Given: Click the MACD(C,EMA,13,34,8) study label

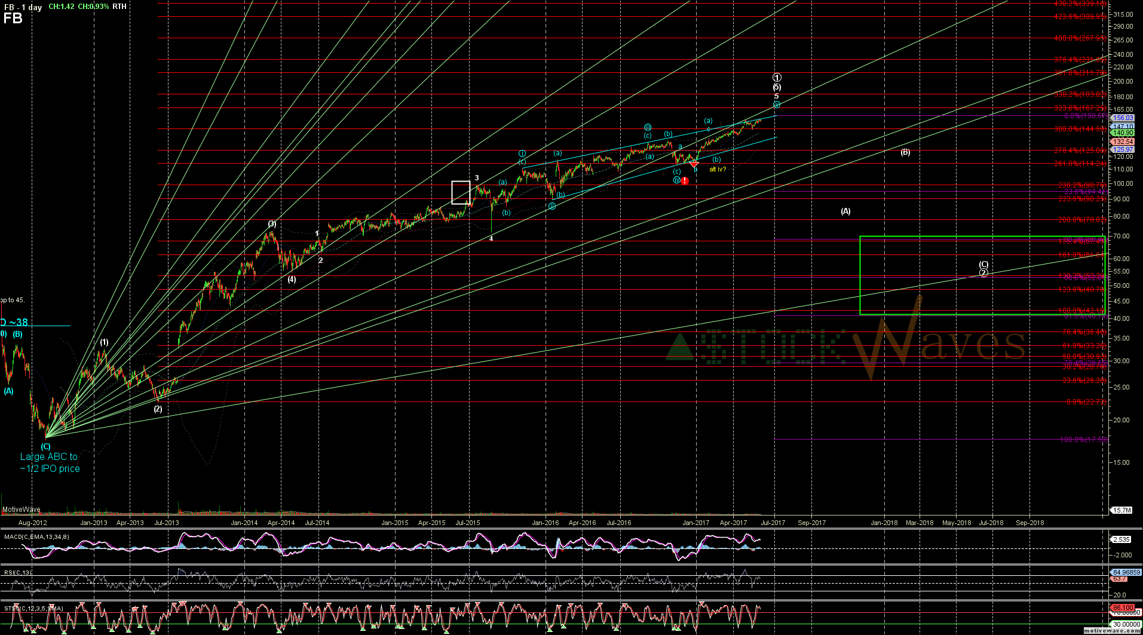Looking at the screenshot, I should pyautogui.click(x=36, y=536).
